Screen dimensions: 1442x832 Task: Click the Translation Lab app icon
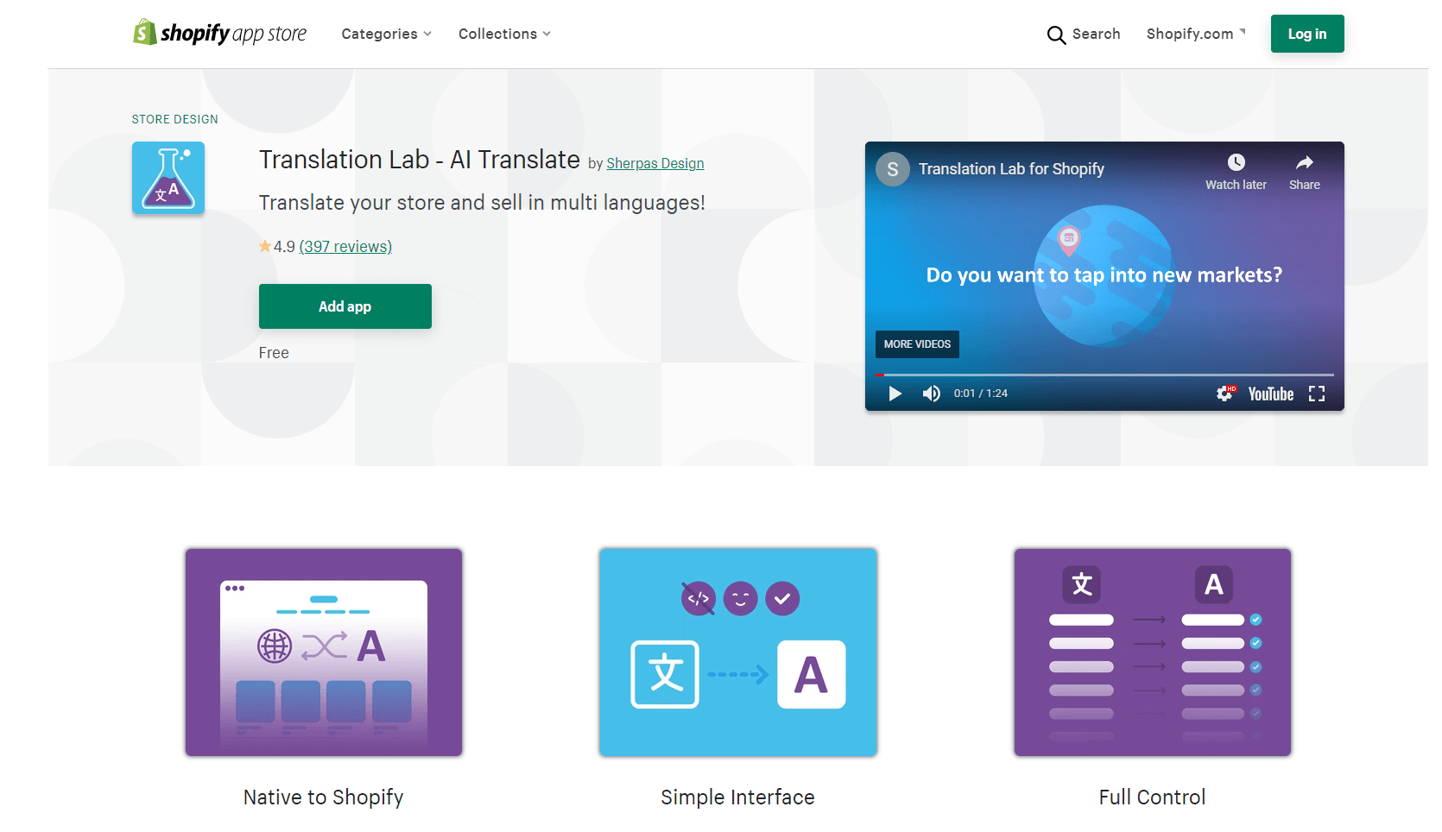(x=168, y=178)
